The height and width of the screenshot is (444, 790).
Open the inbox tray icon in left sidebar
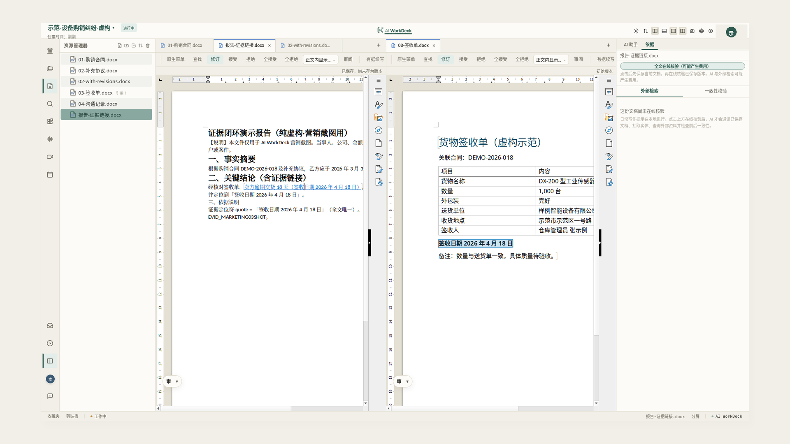tap(50, 326)
